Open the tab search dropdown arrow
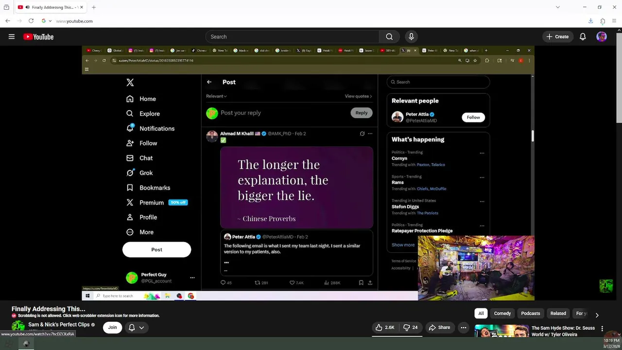 coord(557,7)
